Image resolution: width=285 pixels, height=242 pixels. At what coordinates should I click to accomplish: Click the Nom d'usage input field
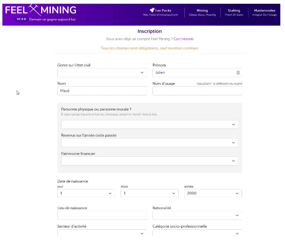click(197, 91)
